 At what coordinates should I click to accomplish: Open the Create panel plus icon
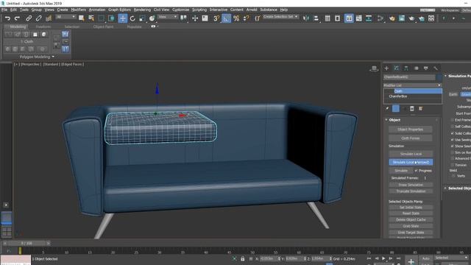click(x=386, y=68)
